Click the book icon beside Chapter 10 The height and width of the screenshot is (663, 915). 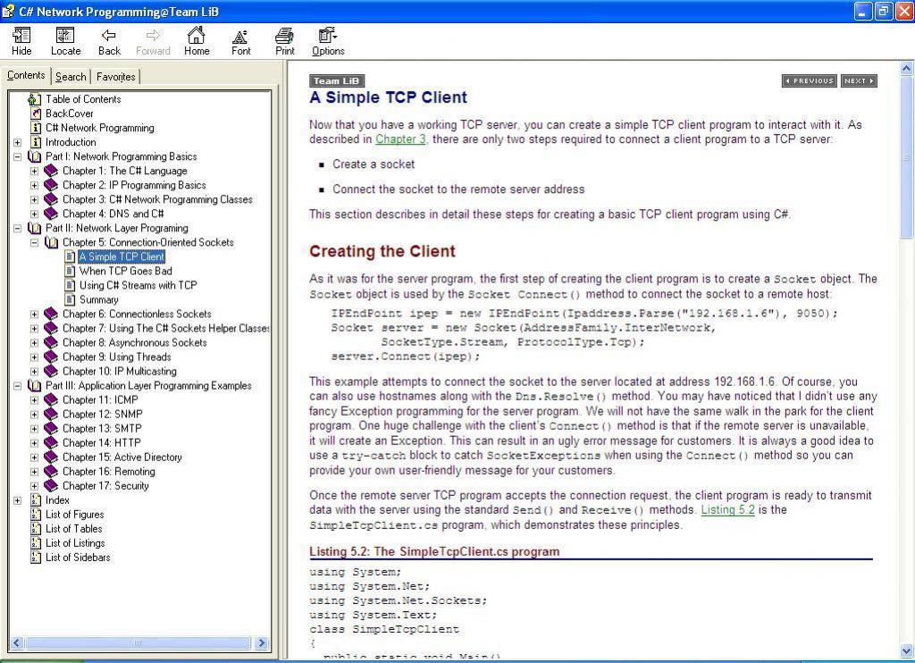click(x=51, y=371)
